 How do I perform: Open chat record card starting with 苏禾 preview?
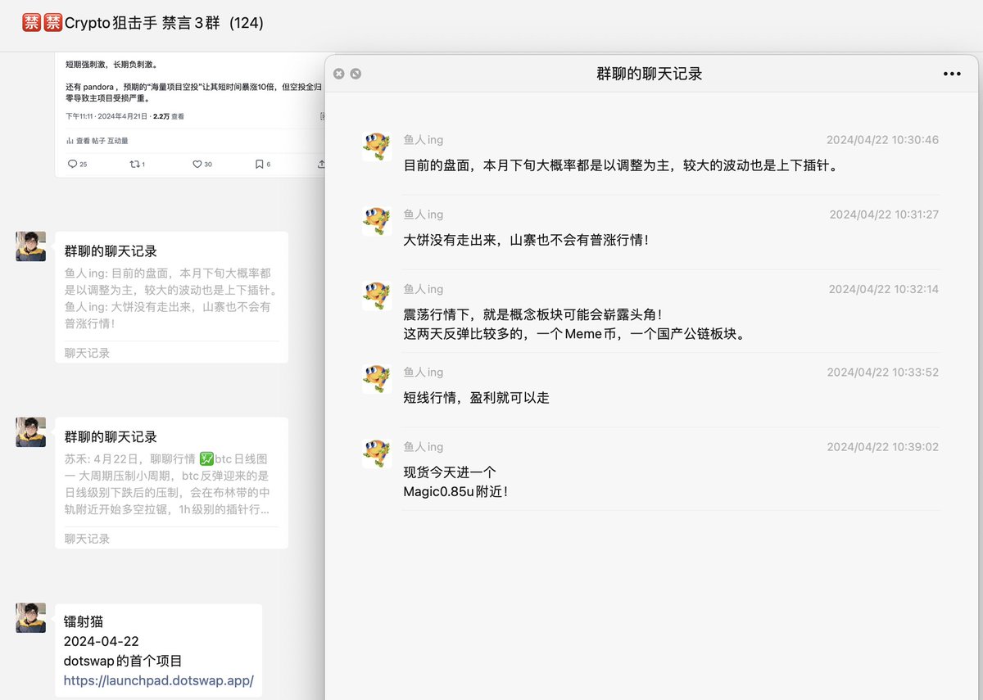[171, 483]
